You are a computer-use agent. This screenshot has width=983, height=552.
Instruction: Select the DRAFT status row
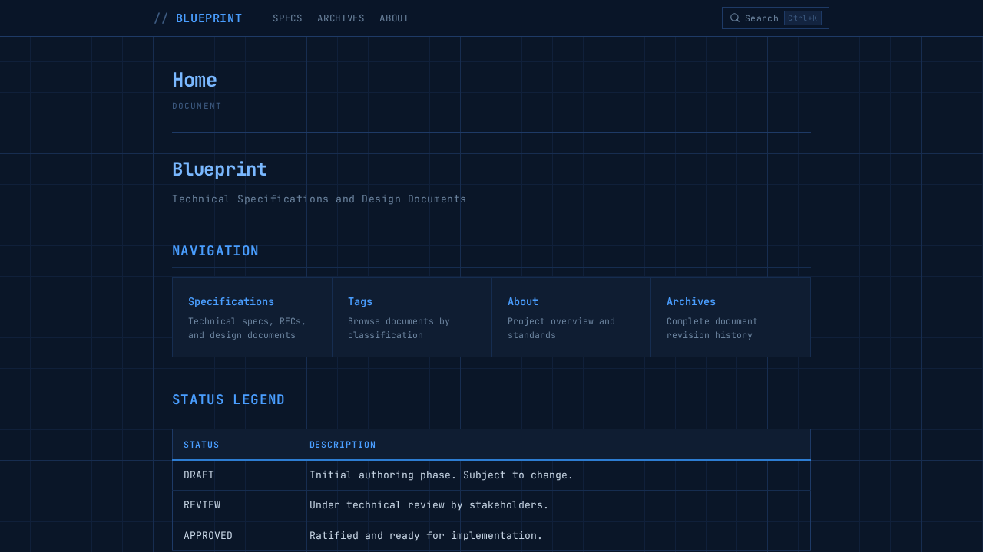[x=491, y=475]
